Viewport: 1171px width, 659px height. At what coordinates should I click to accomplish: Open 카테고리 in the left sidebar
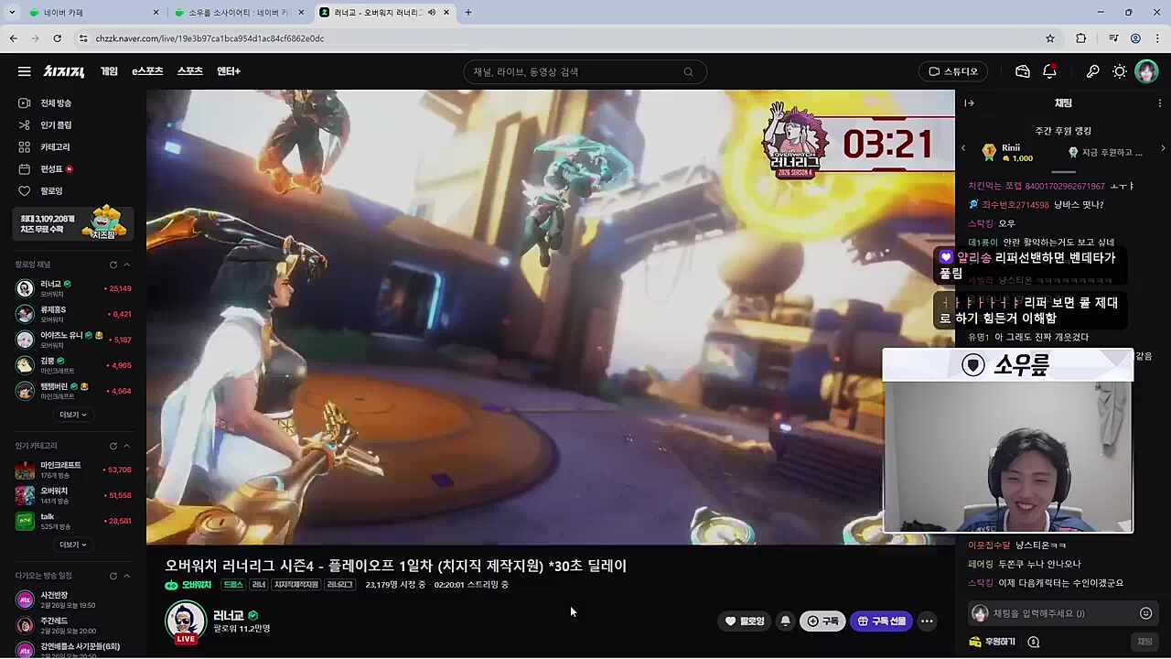[55, 147]
